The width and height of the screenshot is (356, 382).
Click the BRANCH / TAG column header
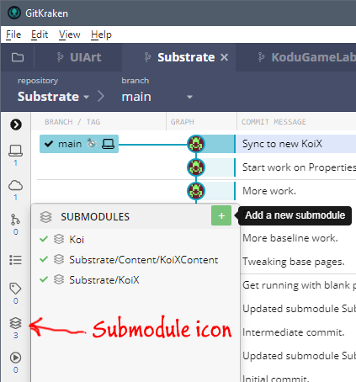pos(72,122)
